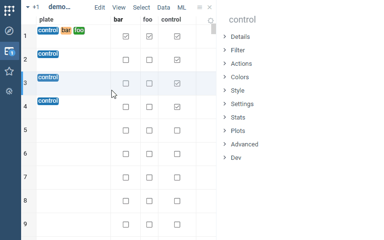This screenshot has width=384, height=240.
Task: Open the sidebar settings gear icon
Action: (9, 91)
